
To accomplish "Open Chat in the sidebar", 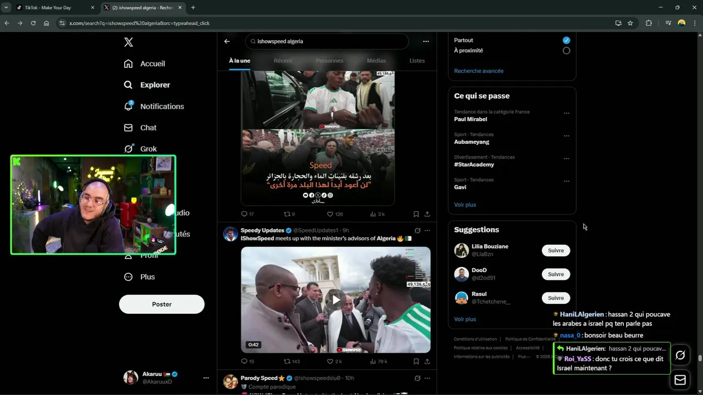I will [x=140, y=128].
